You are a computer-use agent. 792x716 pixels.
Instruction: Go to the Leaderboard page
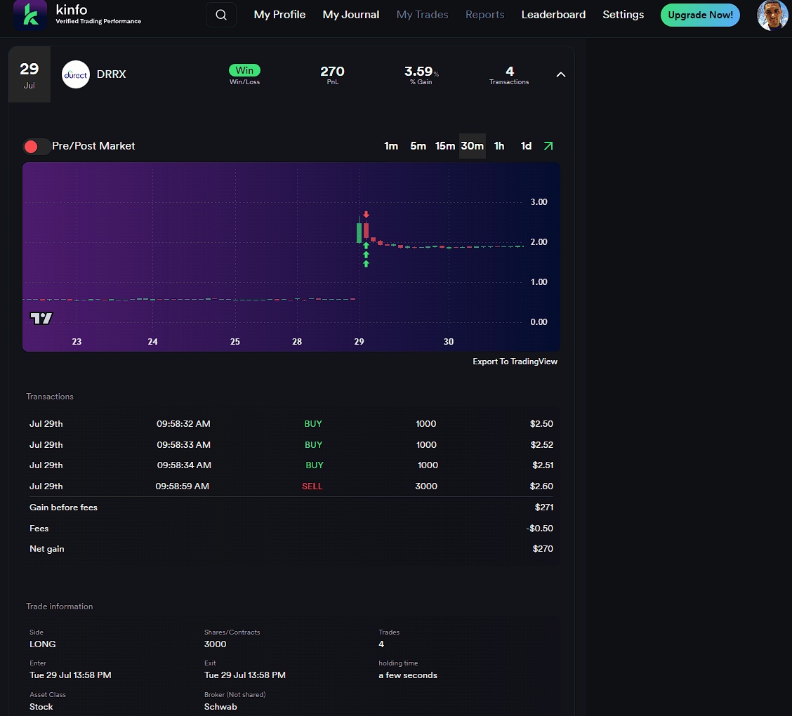[553, 15]
